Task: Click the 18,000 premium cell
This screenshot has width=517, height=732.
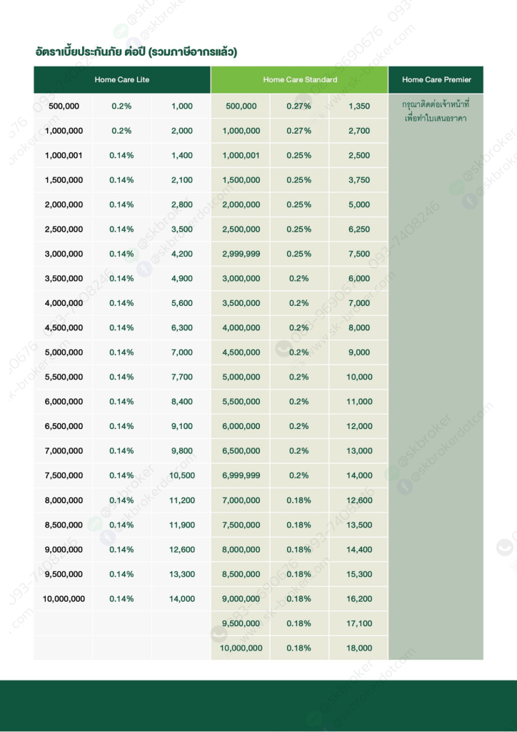Action: [x=359, y=648]
